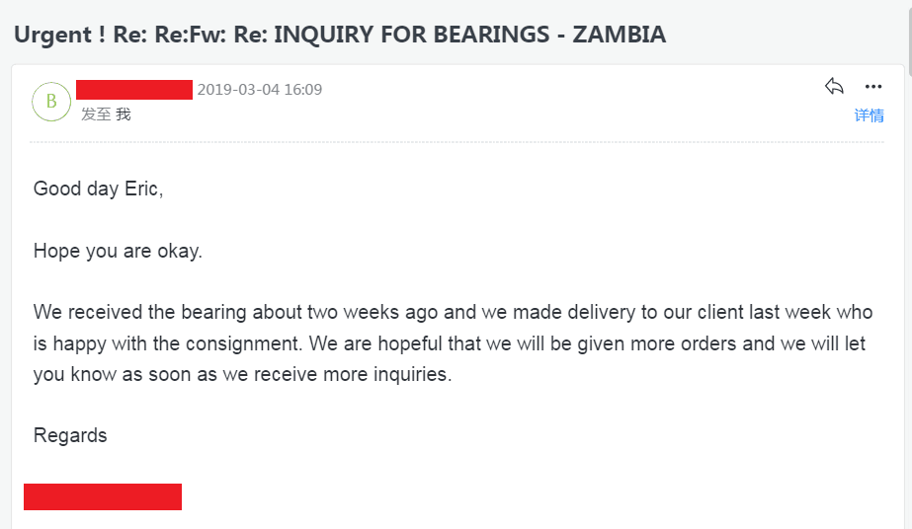The image size is (912, 529).
Task: Click the recipient 我 next to 发至
Action: tap(124, 113)
